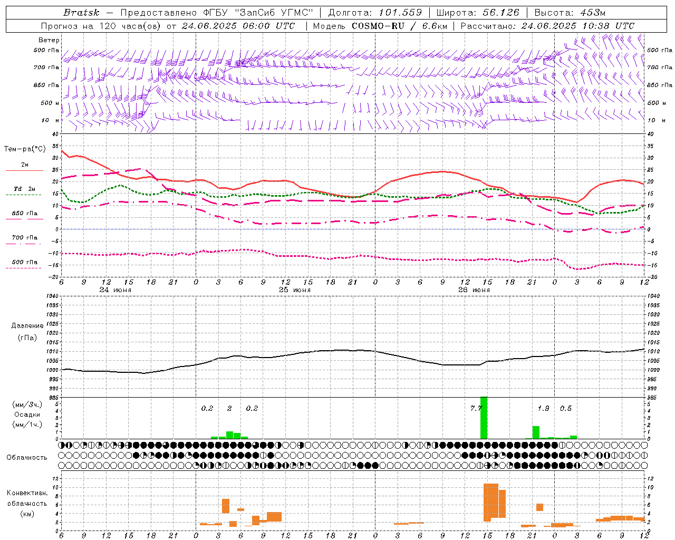The width and height of the screenshot is (675, 540).
Task: Click the "Высота: 453м" header value
Action: coord(570,13)
